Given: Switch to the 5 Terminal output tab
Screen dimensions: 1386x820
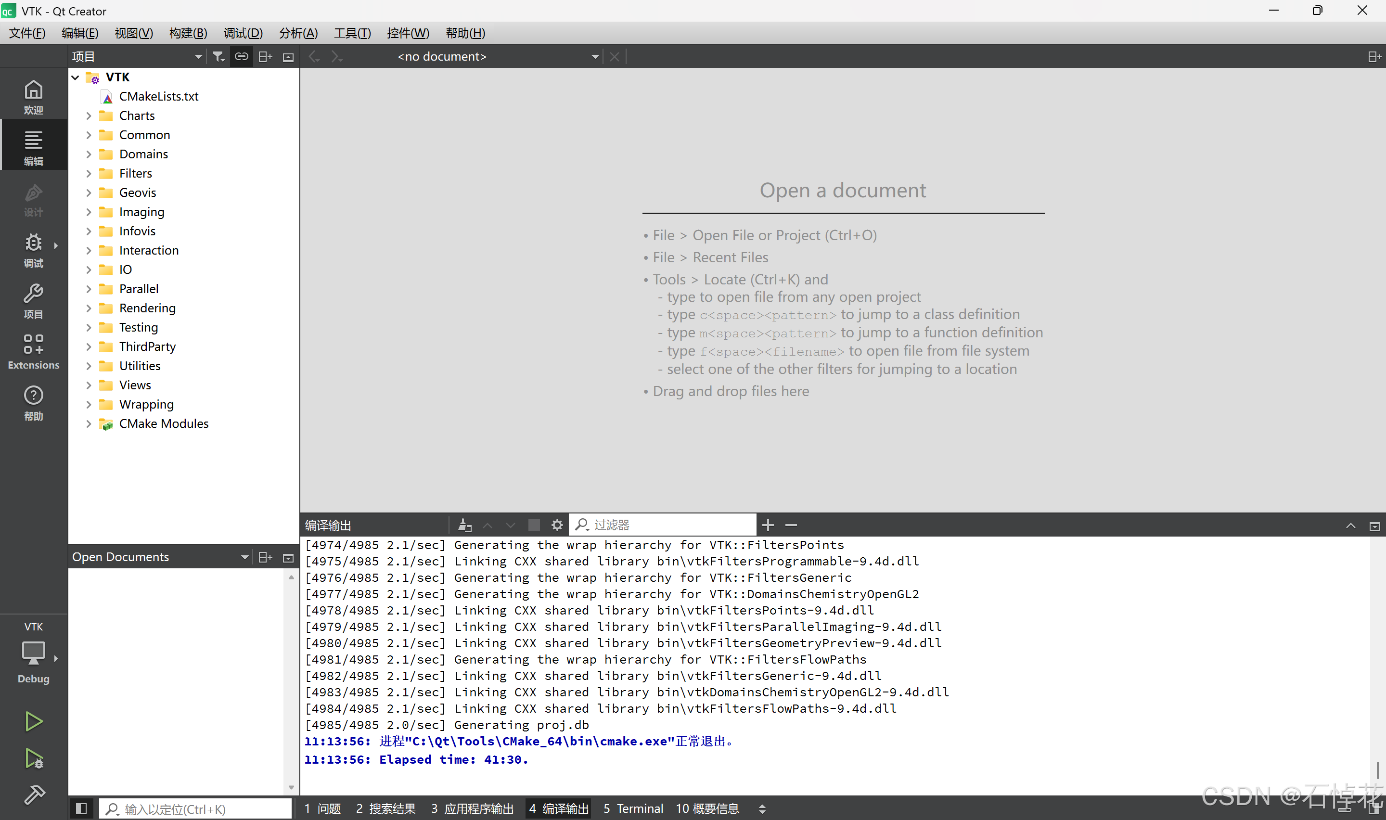Looking at the screenshot, I should pos(633,808).
